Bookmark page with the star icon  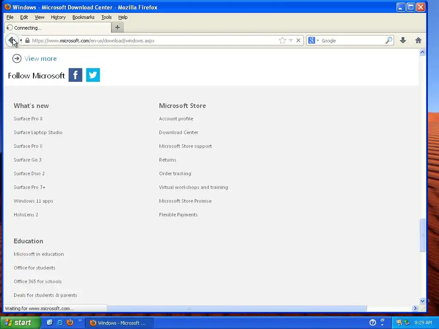[282, 41]
